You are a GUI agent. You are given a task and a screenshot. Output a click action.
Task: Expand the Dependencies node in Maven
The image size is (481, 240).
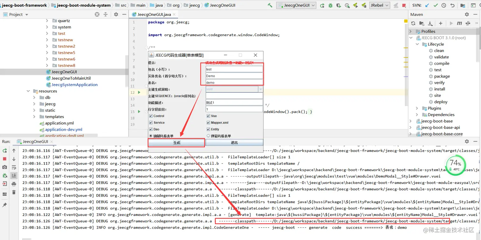pos(417,115)
